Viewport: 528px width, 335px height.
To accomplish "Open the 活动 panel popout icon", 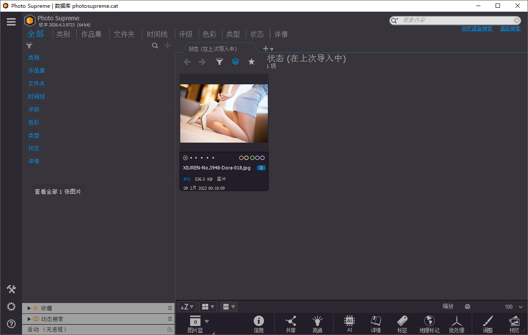I will click(x=170, y=329).
